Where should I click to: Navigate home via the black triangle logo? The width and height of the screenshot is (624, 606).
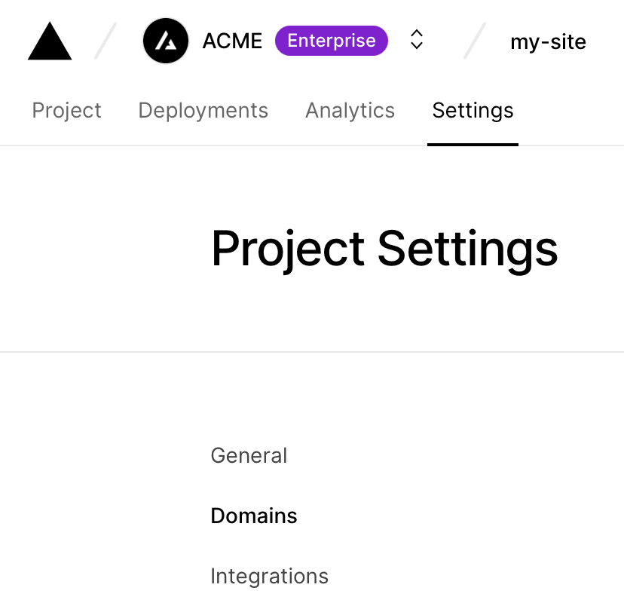(x=49, y=41)
